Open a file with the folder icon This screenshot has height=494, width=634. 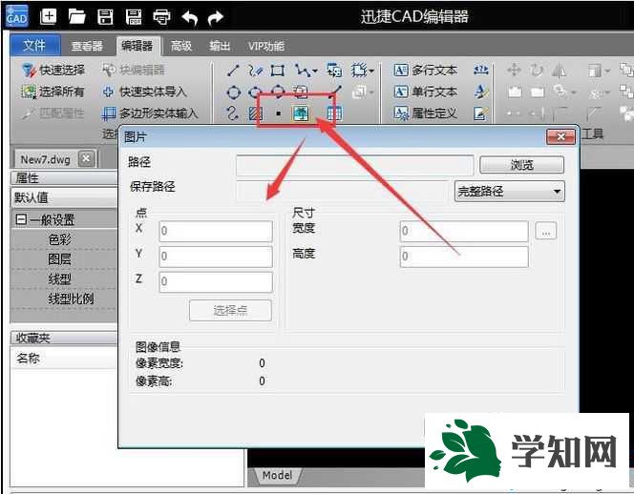point(76,16)
